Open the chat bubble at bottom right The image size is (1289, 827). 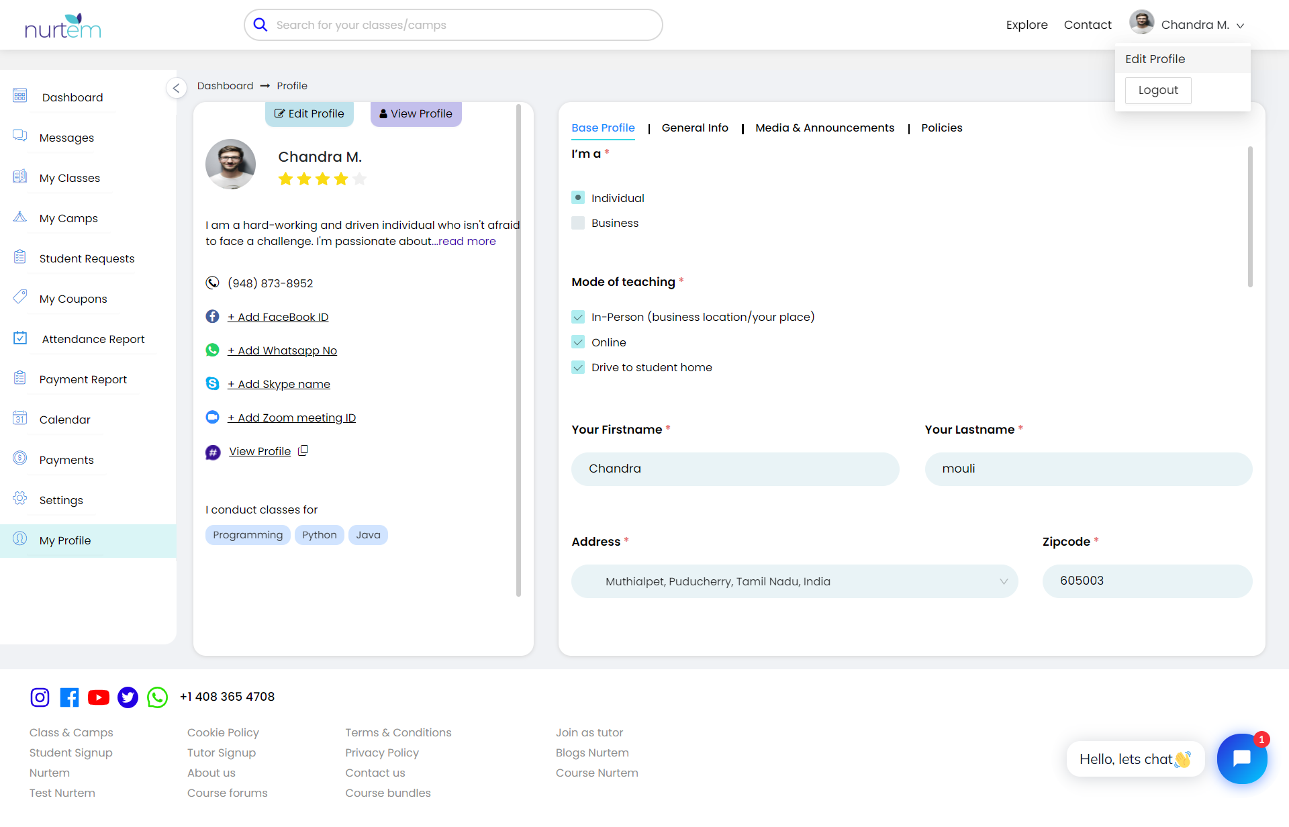click(x=1241, y=759)
